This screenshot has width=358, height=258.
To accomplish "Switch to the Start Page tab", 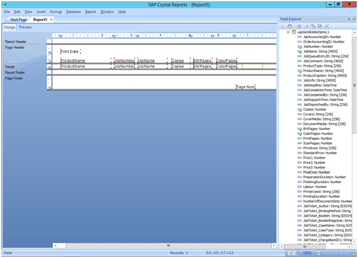I will pyautogui.click(x=18, y=19).
